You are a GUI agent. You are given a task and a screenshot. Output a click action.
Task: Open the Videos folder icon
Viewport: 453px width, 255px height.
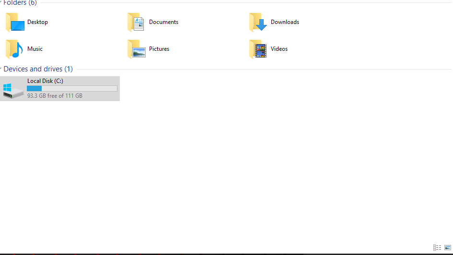[x=258, y=49]
